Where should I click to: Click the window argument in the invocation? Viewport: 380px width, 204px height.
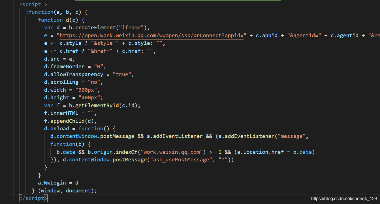pyautogui.click(x=50, y=191)
